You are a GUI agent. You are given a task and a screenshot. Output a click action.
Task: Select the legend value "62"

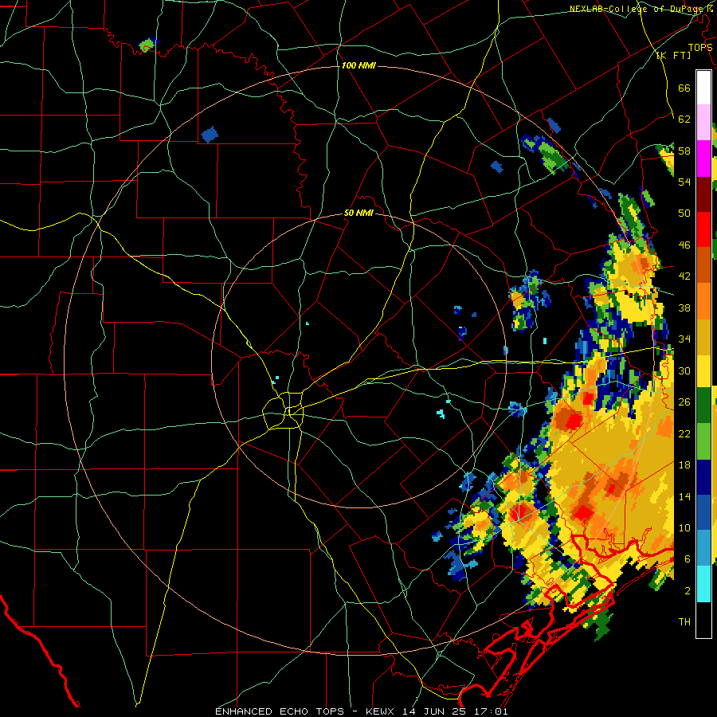coord(684,119)
